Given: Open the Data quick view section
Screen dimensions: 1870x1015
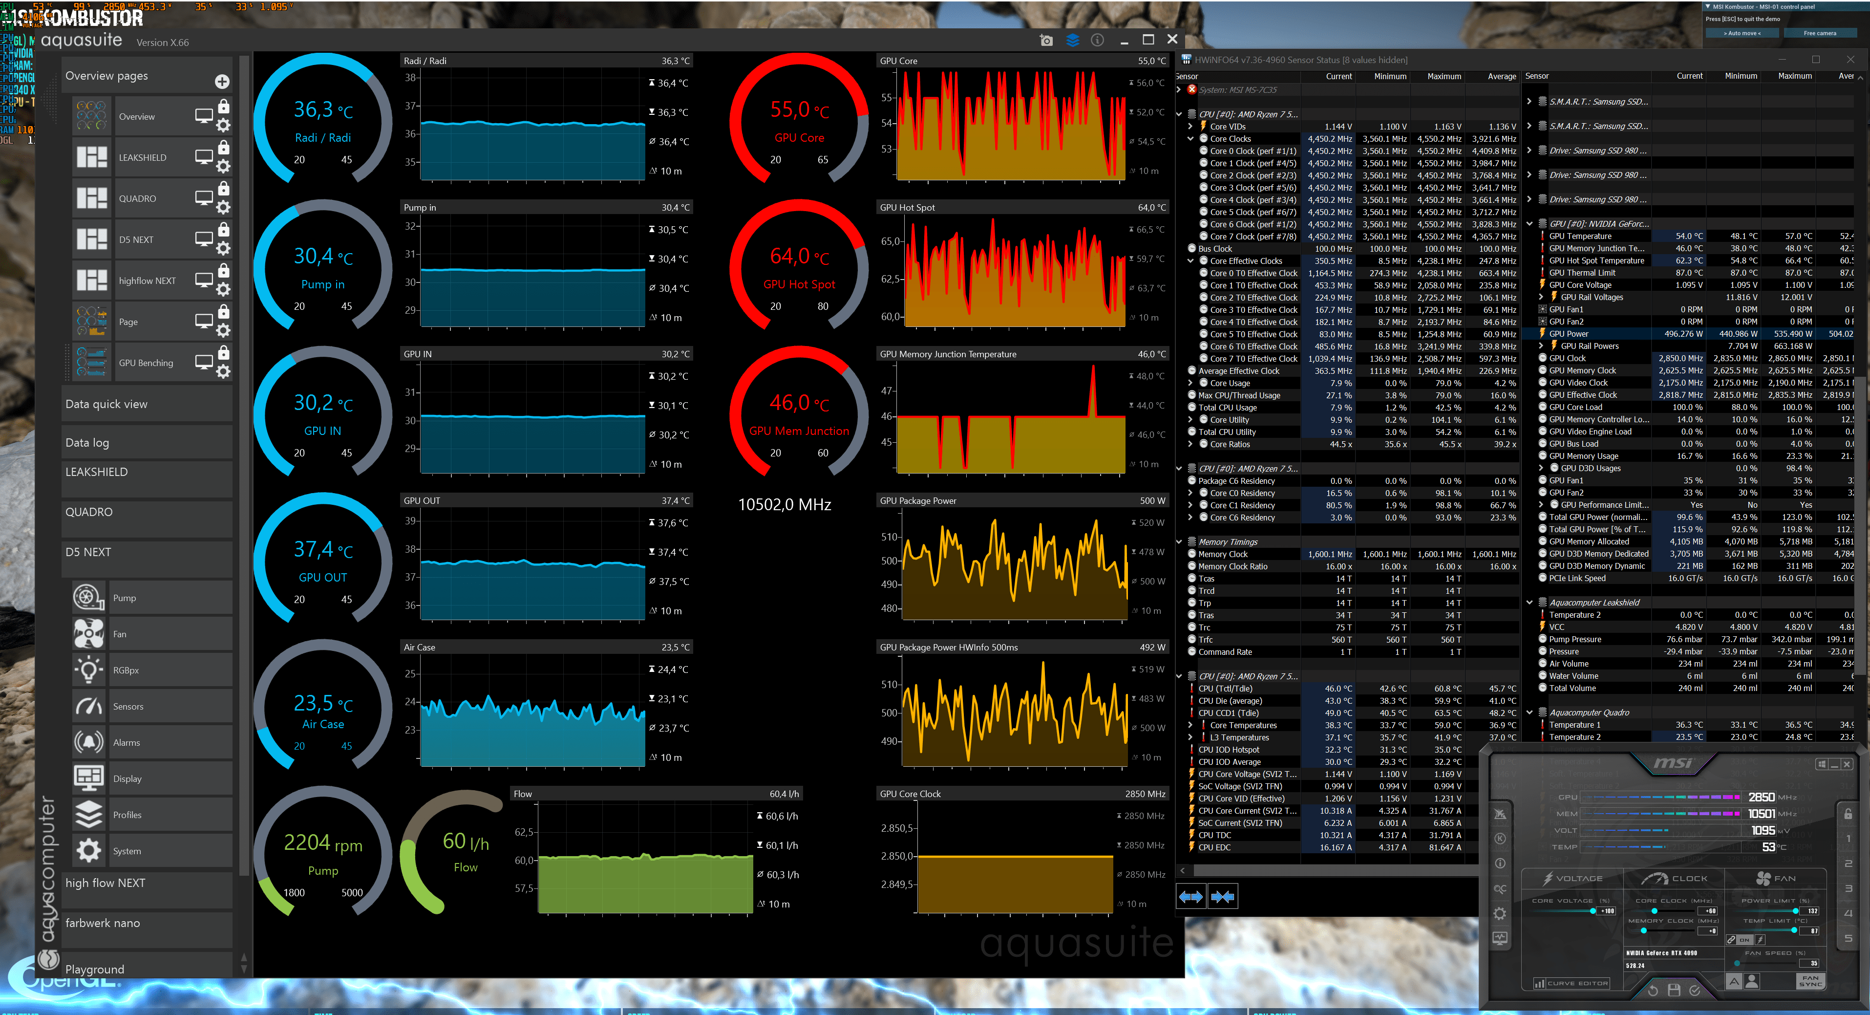Looking at the screenshot, I should 148,404.
